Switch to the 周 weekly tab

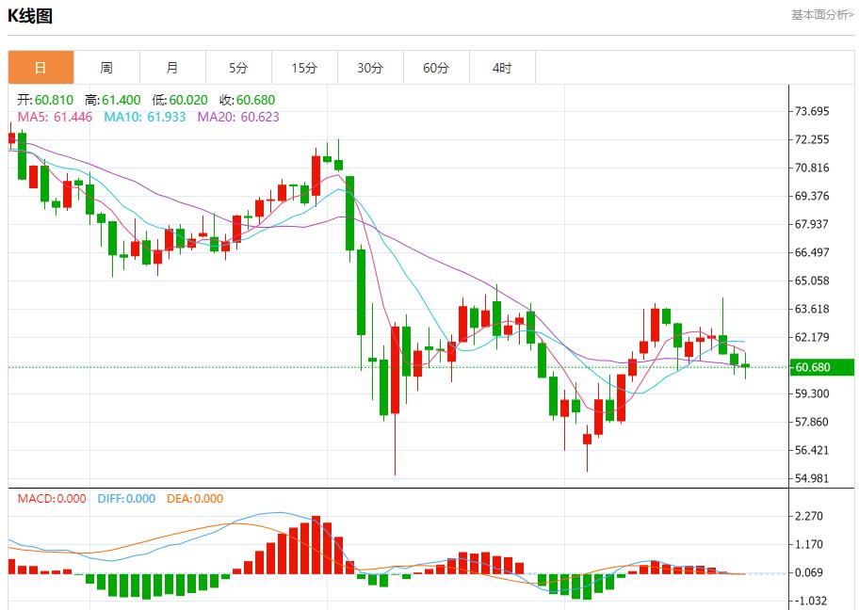click(x=106, y=68)
